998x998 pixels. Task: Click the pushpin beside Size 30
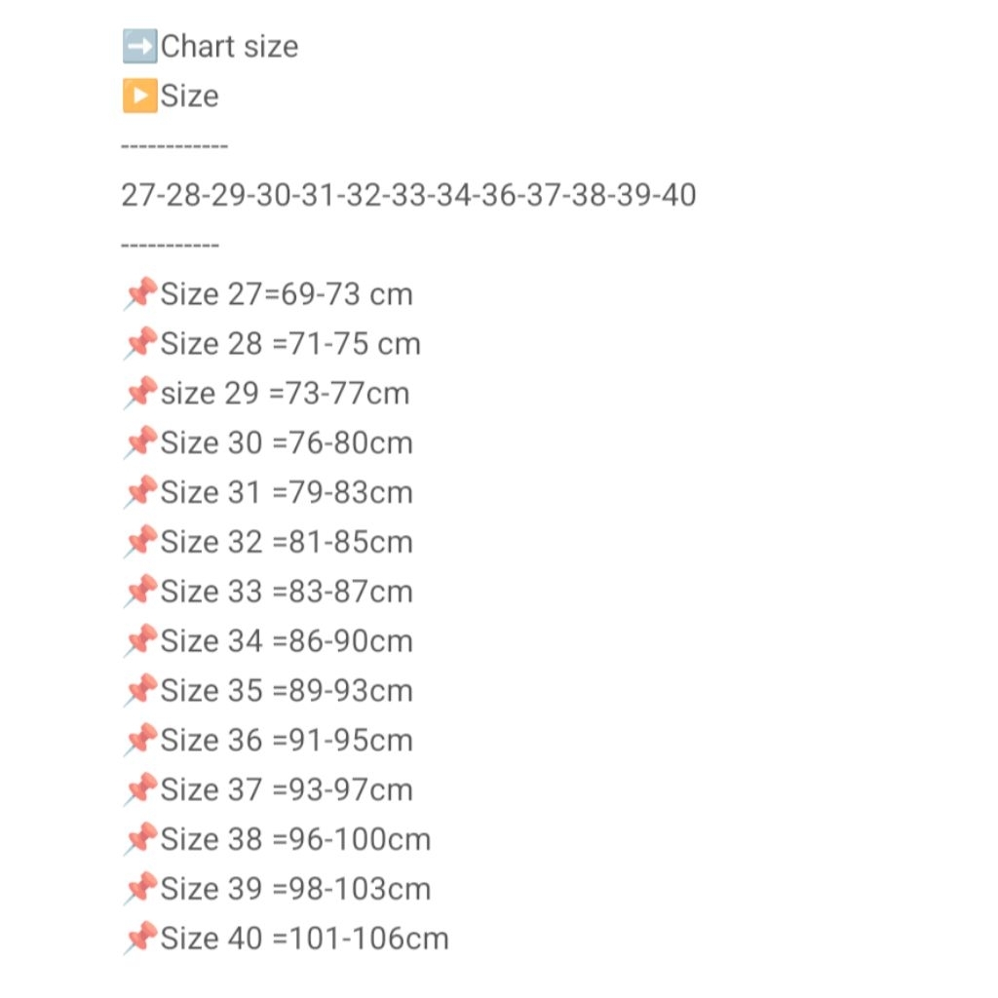141,442
